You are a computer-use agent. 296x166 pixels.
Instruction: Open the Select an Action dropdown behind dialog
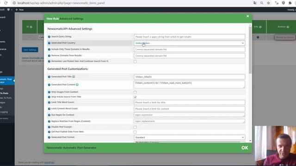[285, 37]
